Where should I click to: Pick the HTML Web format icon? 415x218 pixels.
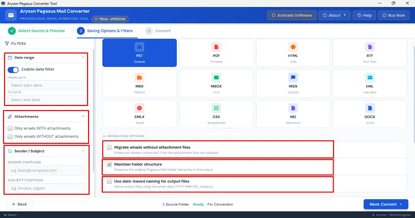tap(293, 47)
